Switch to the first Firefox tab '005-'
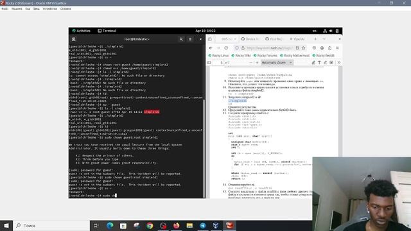411x231 pixels. [x=227, y=39]
